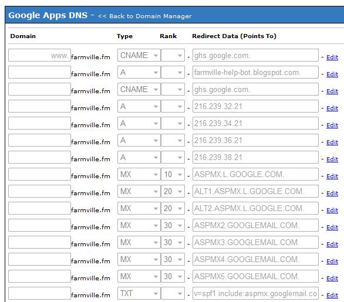Edit the ASPMX.L.GOOGLE.COM MX record
This screenshot has height=302, width=344.
pos(332,176)
